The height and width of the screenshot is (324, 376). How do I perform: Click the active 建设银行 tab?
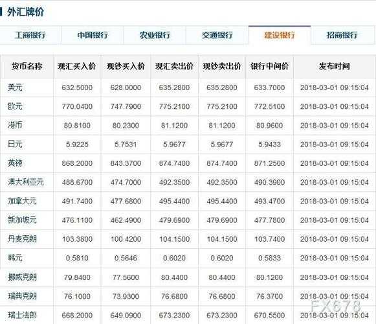[x=280, y=35]
